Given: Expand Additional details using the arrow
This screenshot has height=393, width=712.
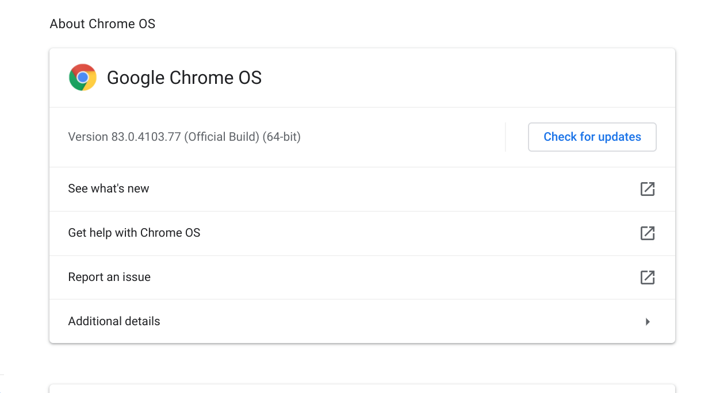Looking at the screenshot, I should (648, 322).
